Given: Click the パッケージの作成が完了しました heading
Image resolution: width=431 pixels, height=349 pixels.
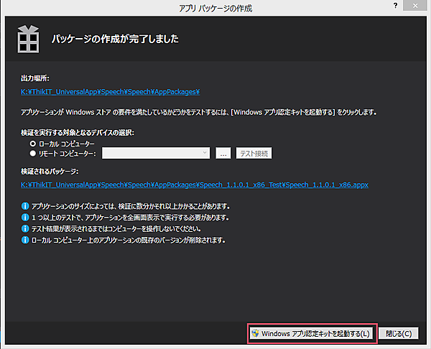Looking at the screenshot, I should tap(115, 39).
